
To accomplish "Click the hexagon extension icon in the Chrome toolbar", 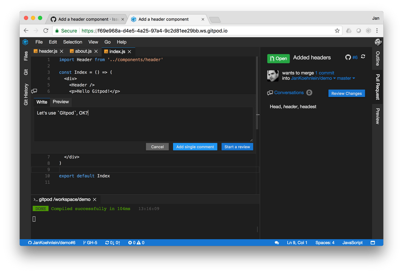I will pos(368,31).
